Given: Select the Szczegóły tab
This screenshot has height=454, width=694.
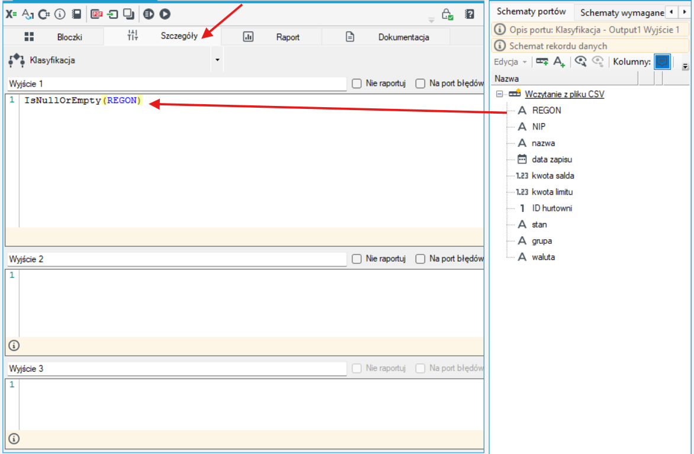Looking at the screenshot, I should click(162, 36).
